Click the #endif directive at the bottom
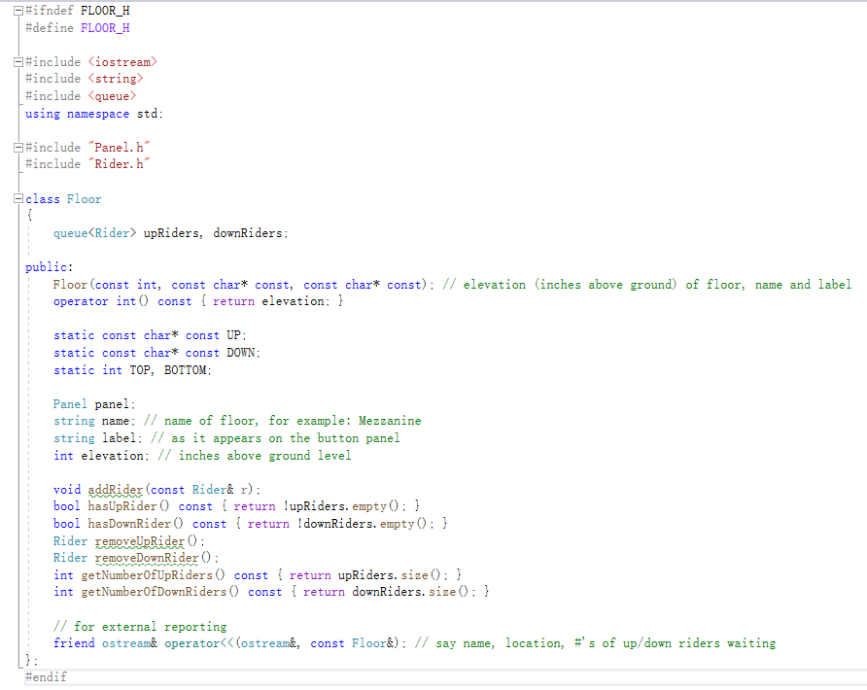The image size is (867, 690). pyautogui.click(x=44, y=676)
